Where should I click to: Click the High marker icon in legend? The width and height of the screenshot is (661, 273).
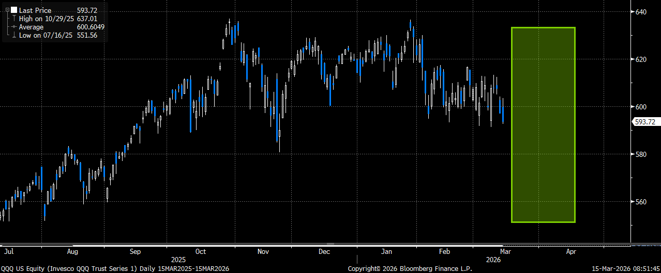[13, 19]
